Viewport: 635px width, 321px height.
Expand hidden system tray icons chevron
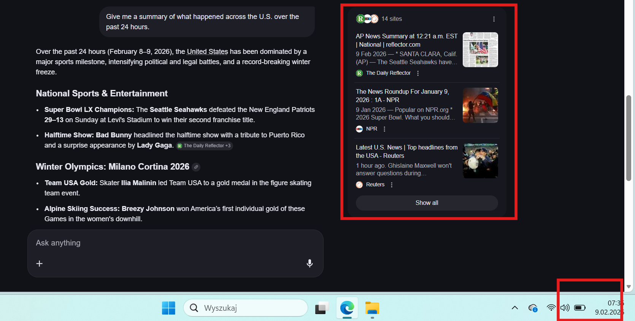click(x=515, y=308)
